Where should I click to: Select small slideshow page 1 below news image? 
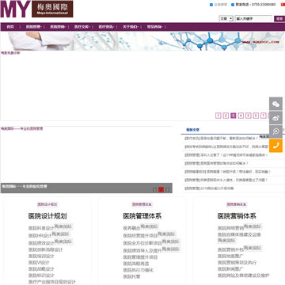[x=155, y=189]
